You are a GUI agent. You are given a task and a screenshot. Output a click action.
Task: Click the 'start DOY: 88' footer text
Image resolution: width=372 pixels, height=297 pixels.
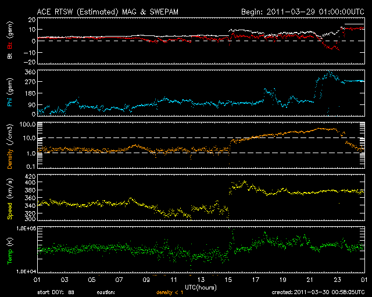[56, 293]
